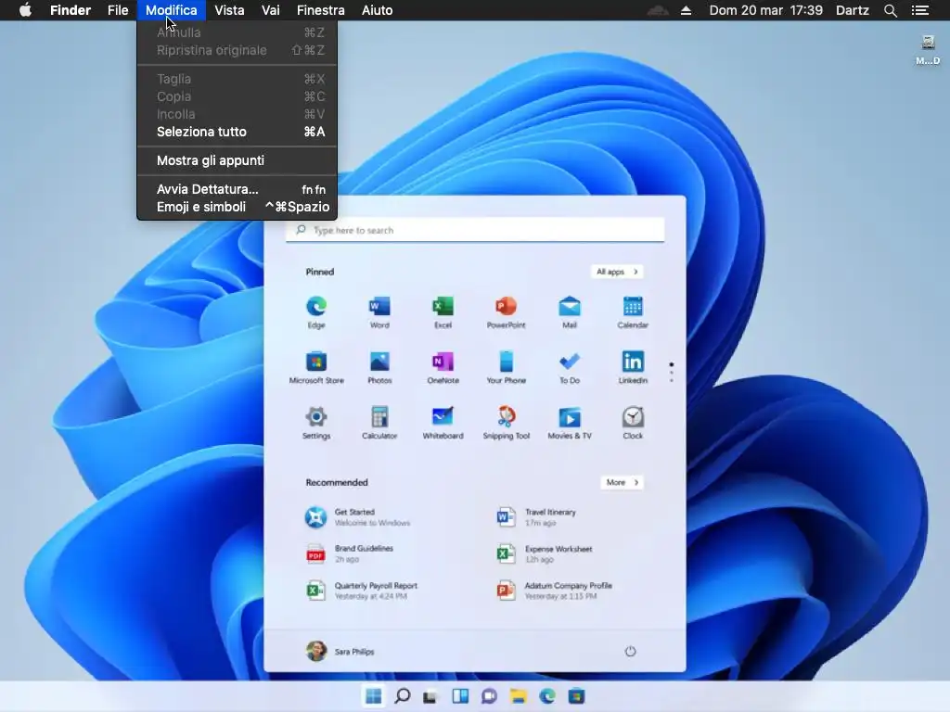Open the Finestra menu

320,10
